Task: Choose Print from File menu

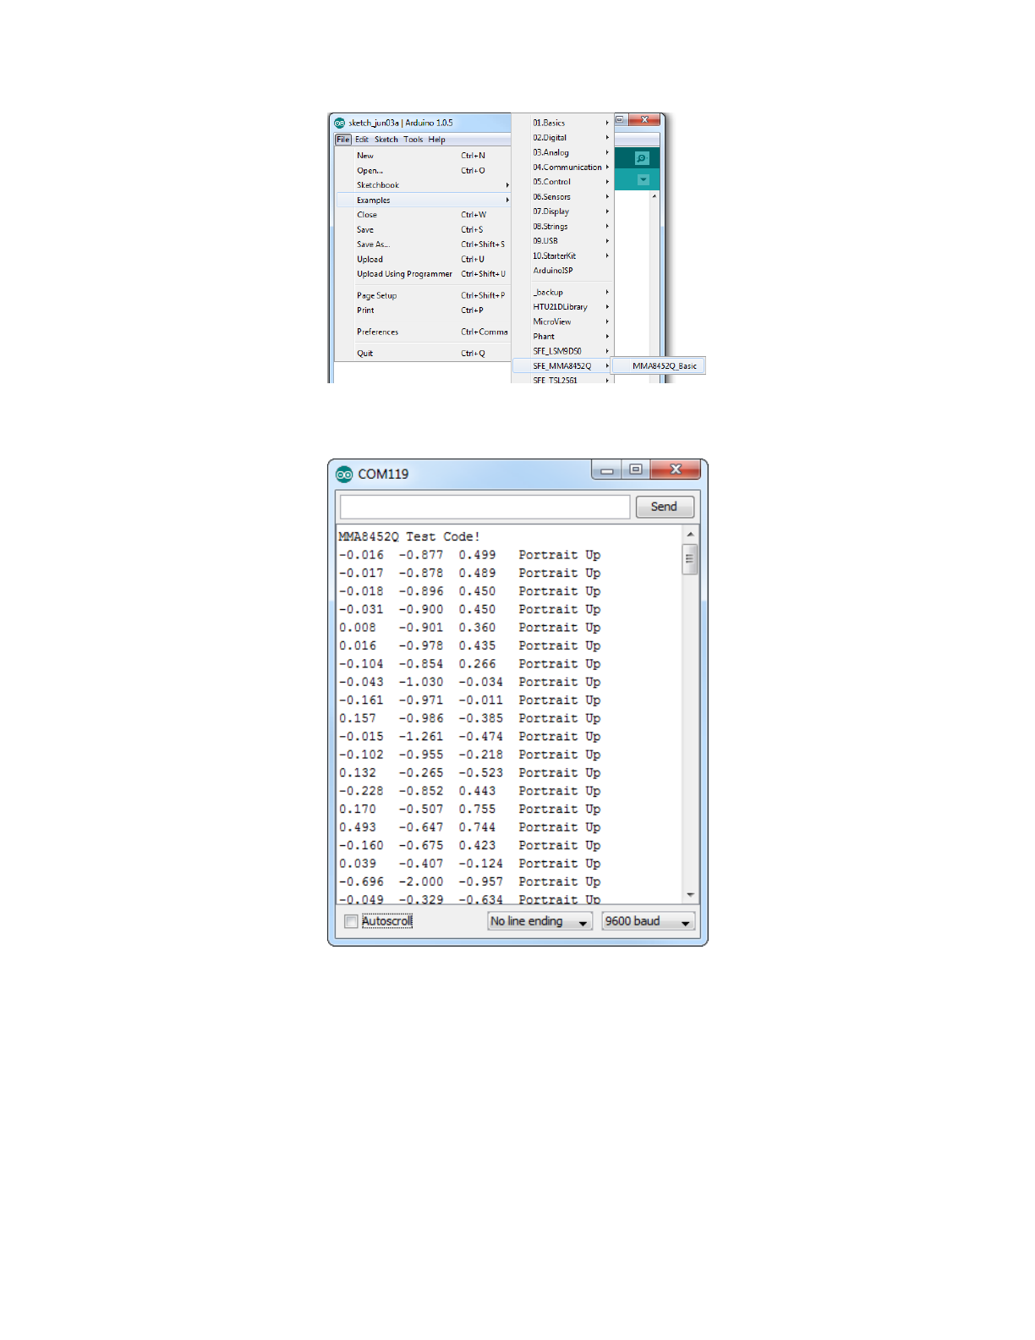Action: point(423,310)
